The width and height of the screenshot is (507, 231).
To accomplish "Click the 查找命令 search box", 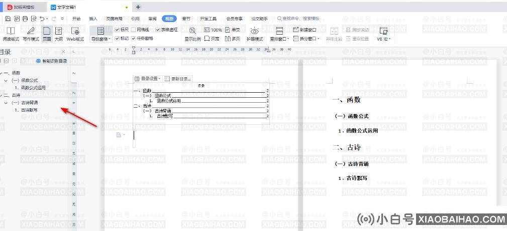I will tap(298, 19).
